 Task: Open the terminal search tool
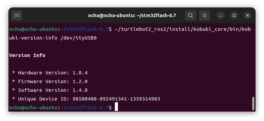click(x=190, y=16)
